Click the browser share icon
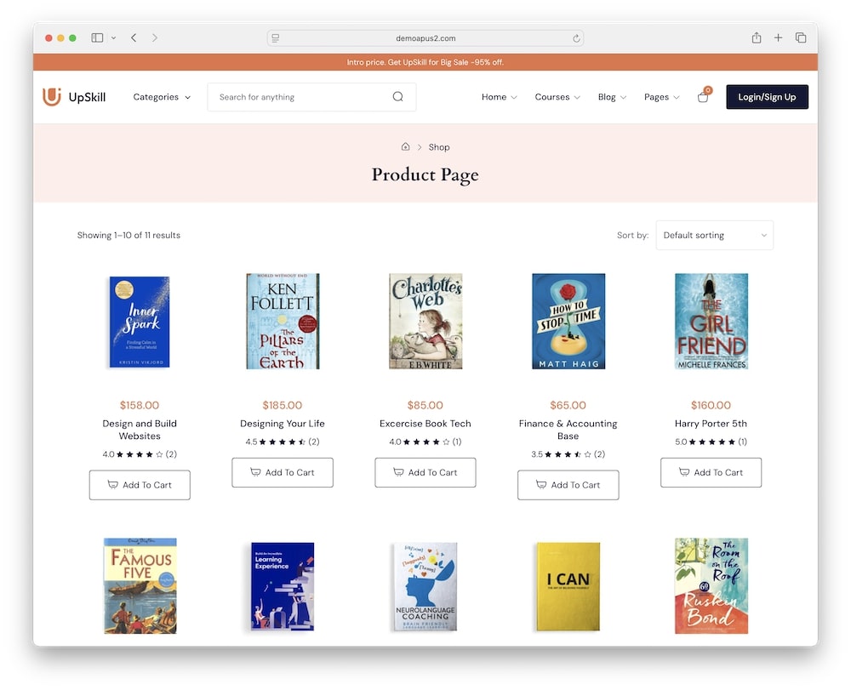Screen dimensions: 851x690 756,37
